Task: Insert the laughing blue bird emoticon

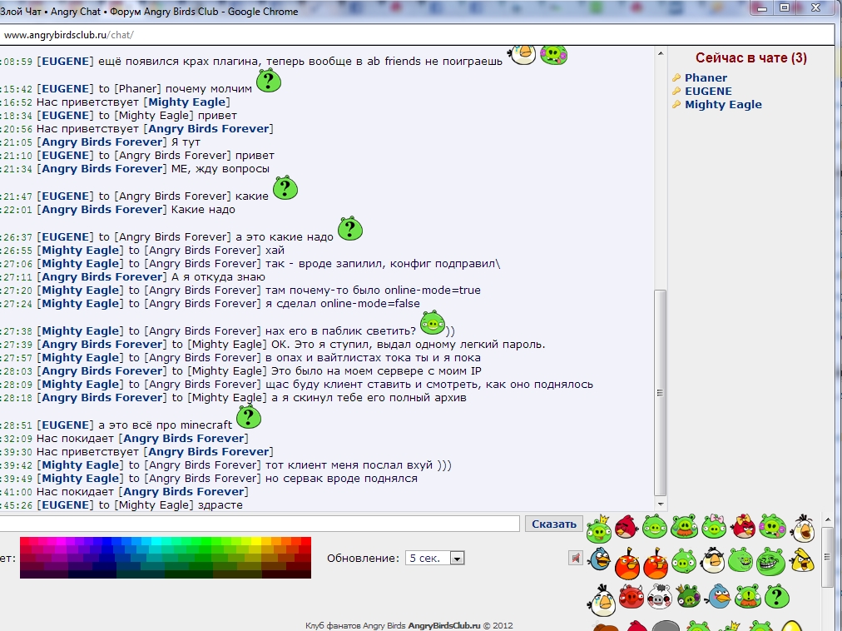Action: (599, 559)
